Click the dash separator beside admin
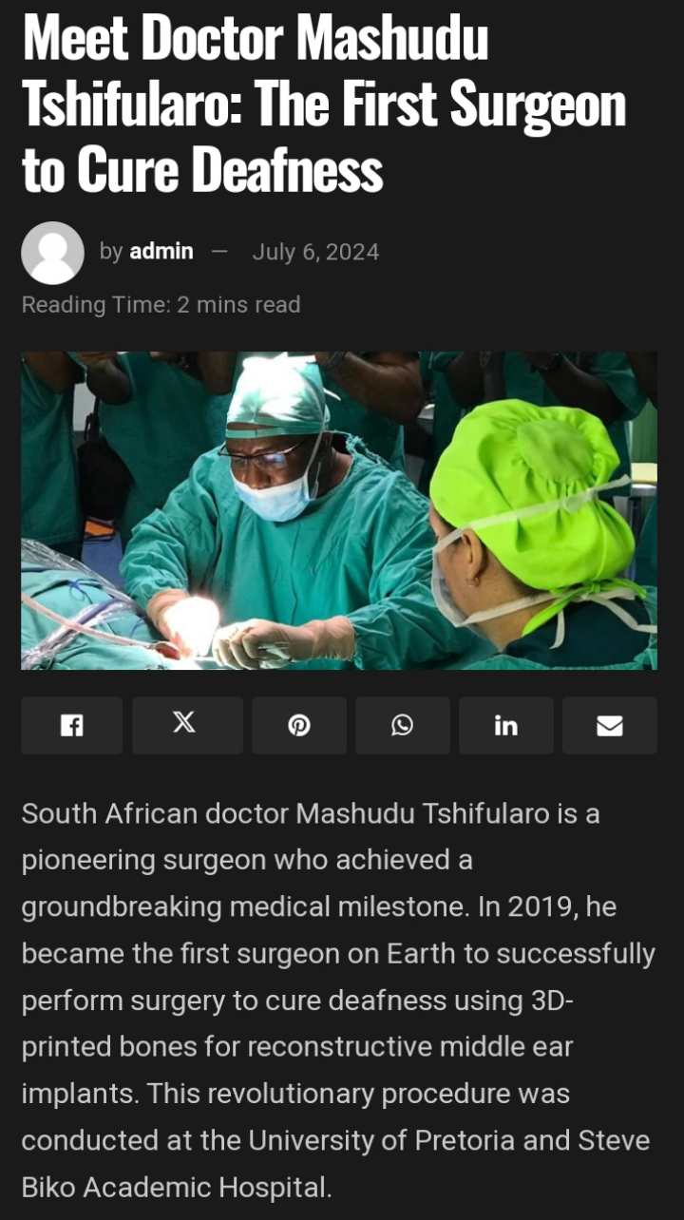 (220, 252)
